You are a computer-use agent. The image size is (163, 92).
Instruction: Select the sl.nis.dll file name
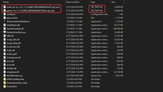click(10, 61)
